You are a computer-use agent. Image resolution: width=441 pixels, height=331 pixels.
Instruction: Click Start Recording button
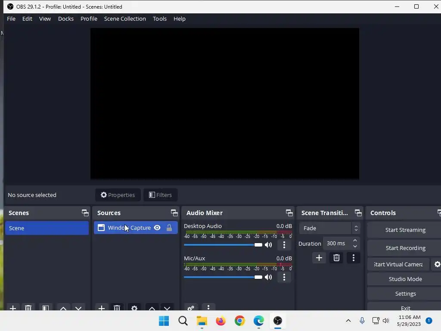click(x=405, y=248)
